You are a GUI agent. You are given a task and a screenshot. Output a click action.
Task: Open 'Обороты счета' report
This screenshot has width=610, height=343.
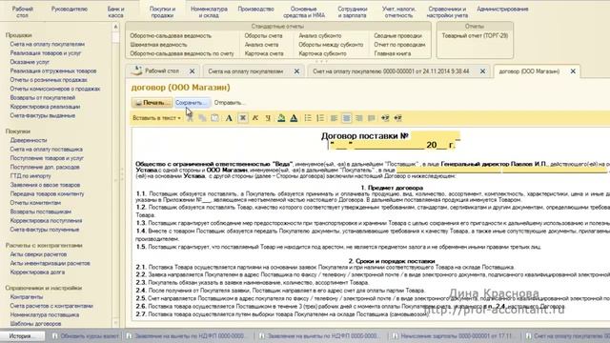263,35
